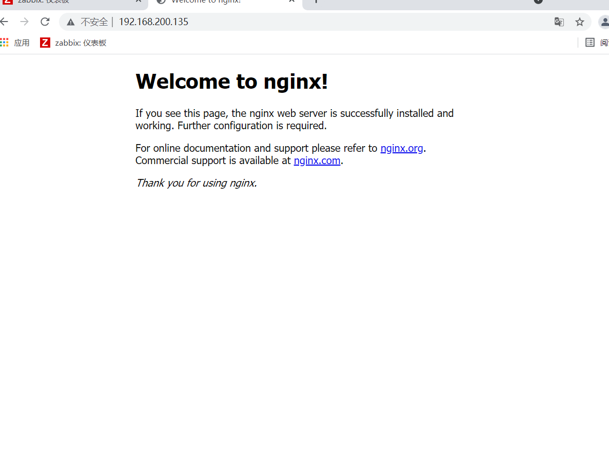Bookmark this page with the star
This screenshot has height=463, width=609.
point(580,22)
